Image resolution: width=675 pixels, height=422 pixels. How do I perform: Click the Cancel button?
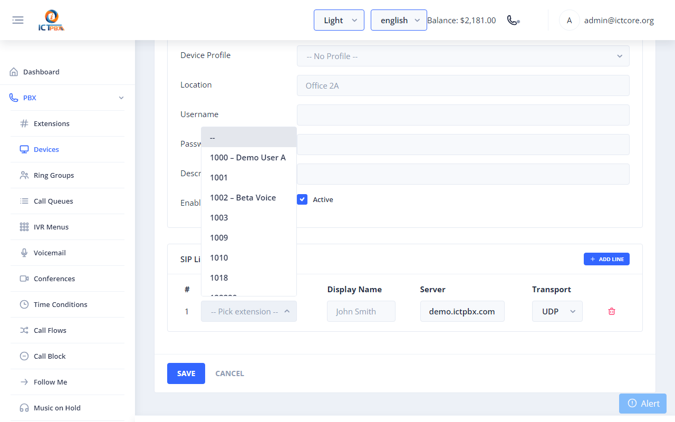[229, 373]
